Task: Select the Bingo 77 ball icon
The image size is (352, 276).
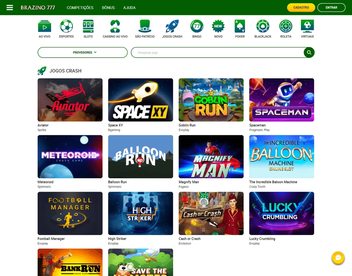Action: tap(197, 26)
